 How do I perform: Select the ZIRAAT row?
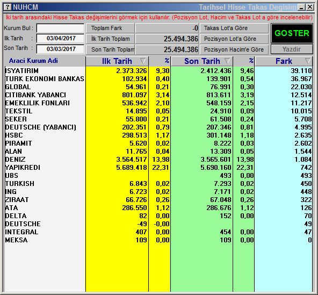[158, 200]
